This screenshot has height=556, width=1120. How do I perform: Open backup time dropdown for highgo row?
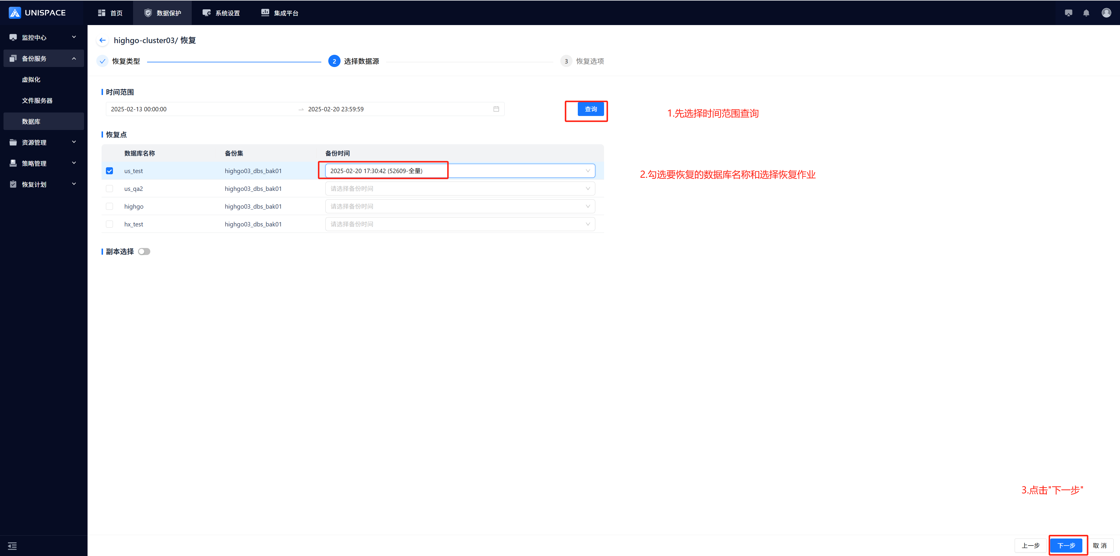point(460,207)
